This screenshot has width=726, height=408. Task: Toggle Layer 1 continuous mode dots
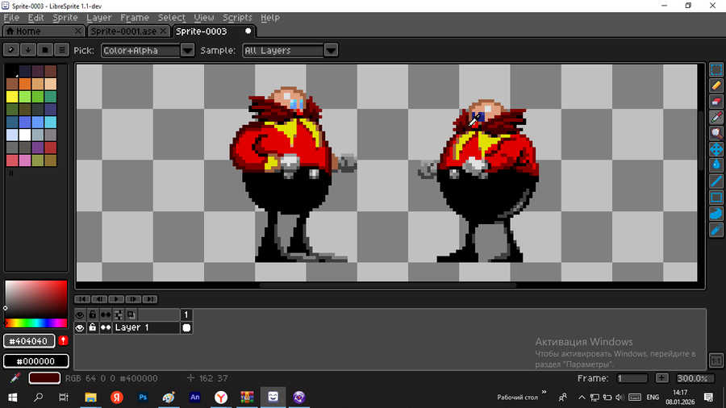click(106, 327)
